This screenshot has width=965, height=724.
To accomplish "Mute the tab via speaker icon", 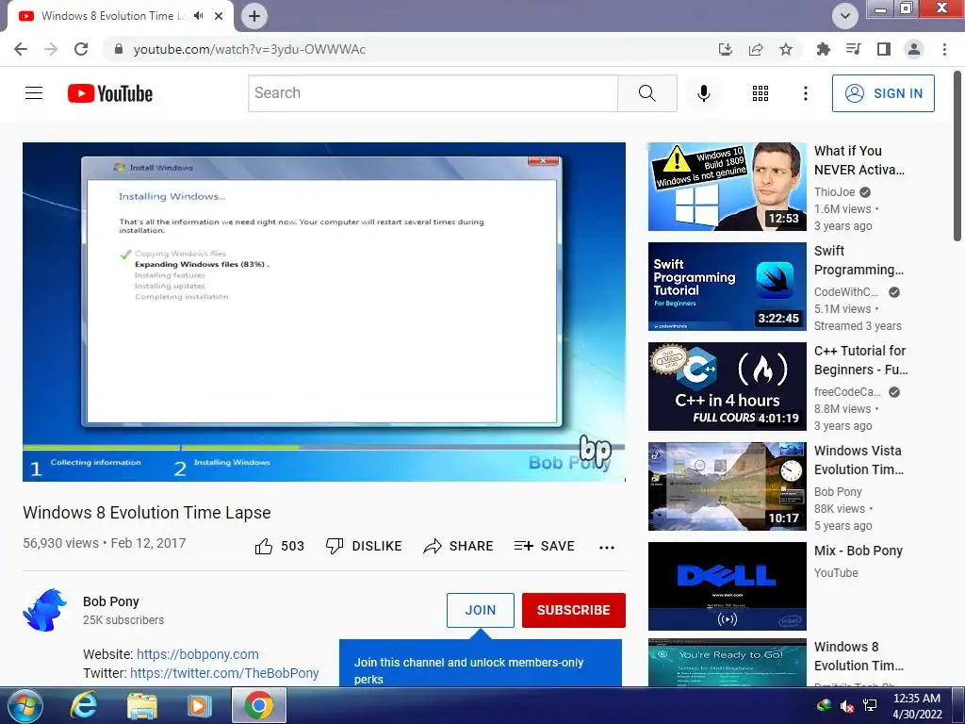I will tap(198, 16).
